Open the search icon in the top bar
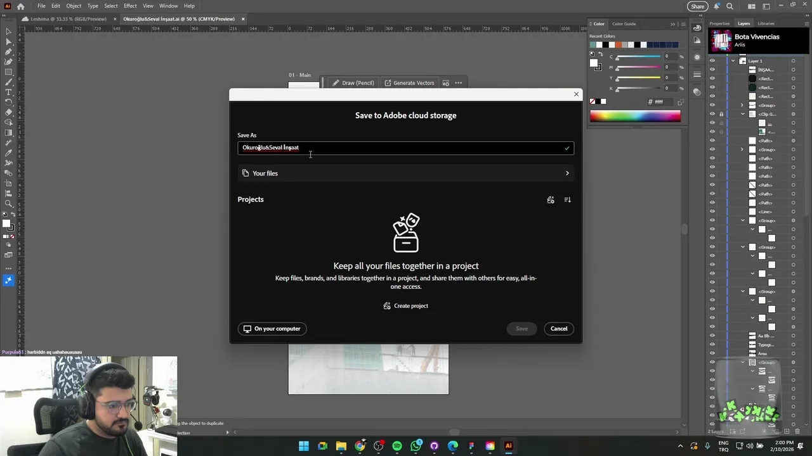The width and height of the screenshot is (812, 456). [730, 6]
